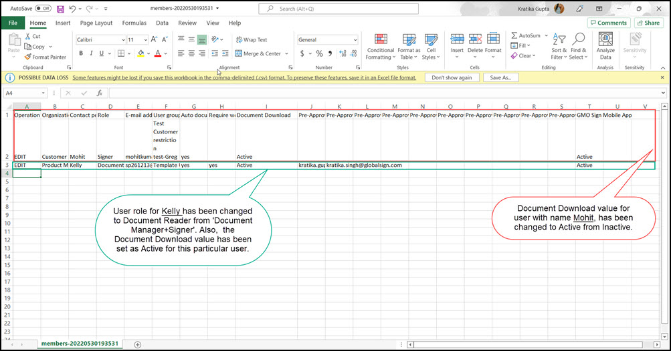The width and height of the screenshot is (671, 351).
Task: Click in the Search box
Action: (x=339, y=9)
